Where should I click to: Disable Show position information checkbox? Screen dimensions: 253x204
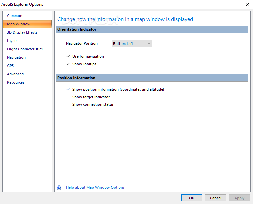68,89
